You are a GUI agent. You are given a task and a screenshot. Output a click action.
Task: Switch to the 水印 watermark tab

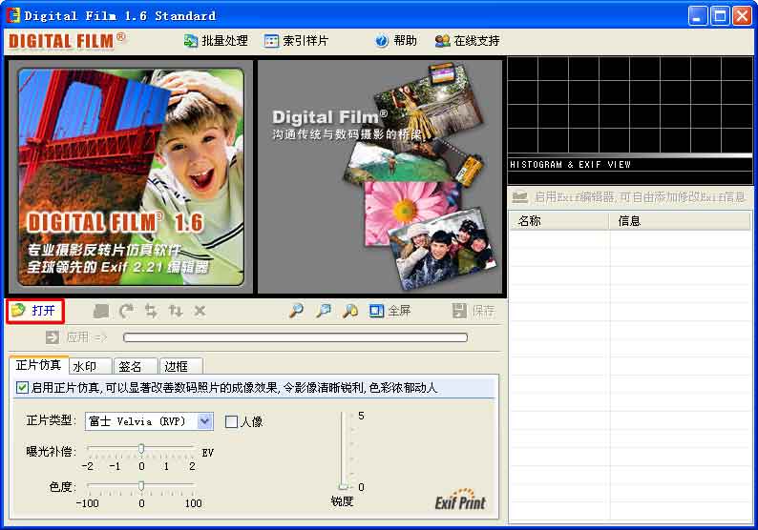[x=91, y=366]
